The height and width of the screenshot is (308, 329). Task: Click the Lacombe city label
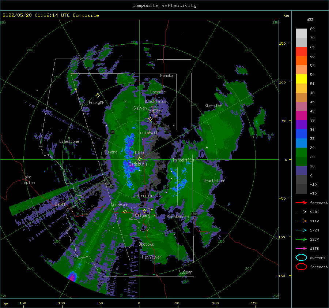pyautogui.click(x=158, y=92)
